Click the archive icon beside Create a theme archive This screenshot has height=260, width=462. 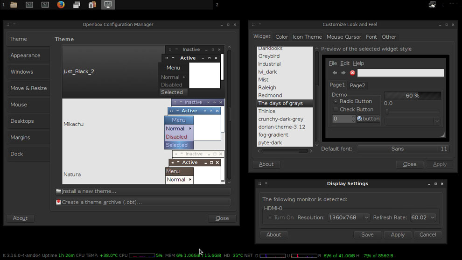[x=58, y=202]
